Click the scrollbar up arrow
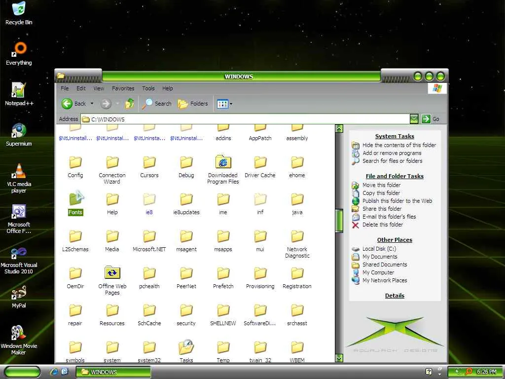 pos(339,129)
